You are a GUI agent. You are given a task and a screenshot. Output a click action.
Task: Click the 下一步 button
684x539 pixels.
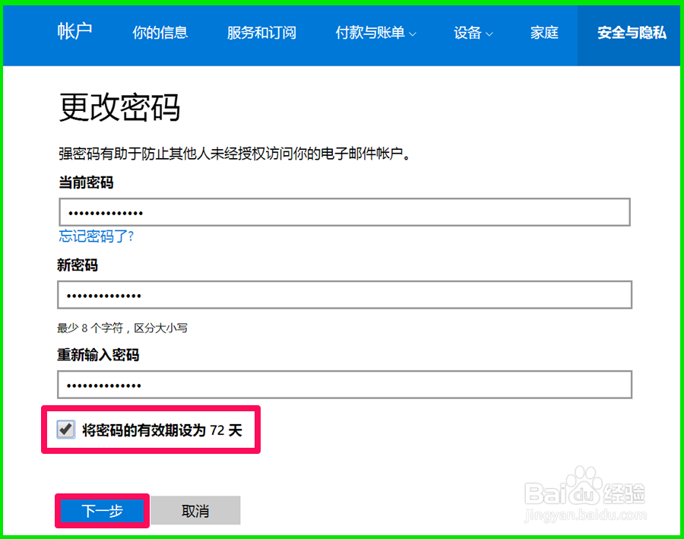point(102,511)
